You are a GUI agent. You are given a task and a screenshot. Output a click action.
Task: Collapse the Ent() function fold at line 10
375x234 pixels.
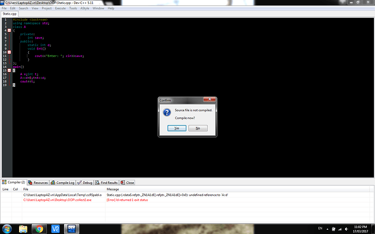click(x=9, y=50)
